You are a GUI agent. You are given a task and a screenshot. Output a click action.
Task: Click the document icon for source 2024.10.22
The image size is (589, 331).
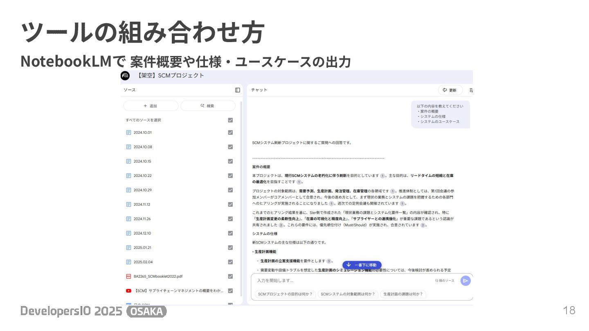pyautogui.click(x=128, y=175)
